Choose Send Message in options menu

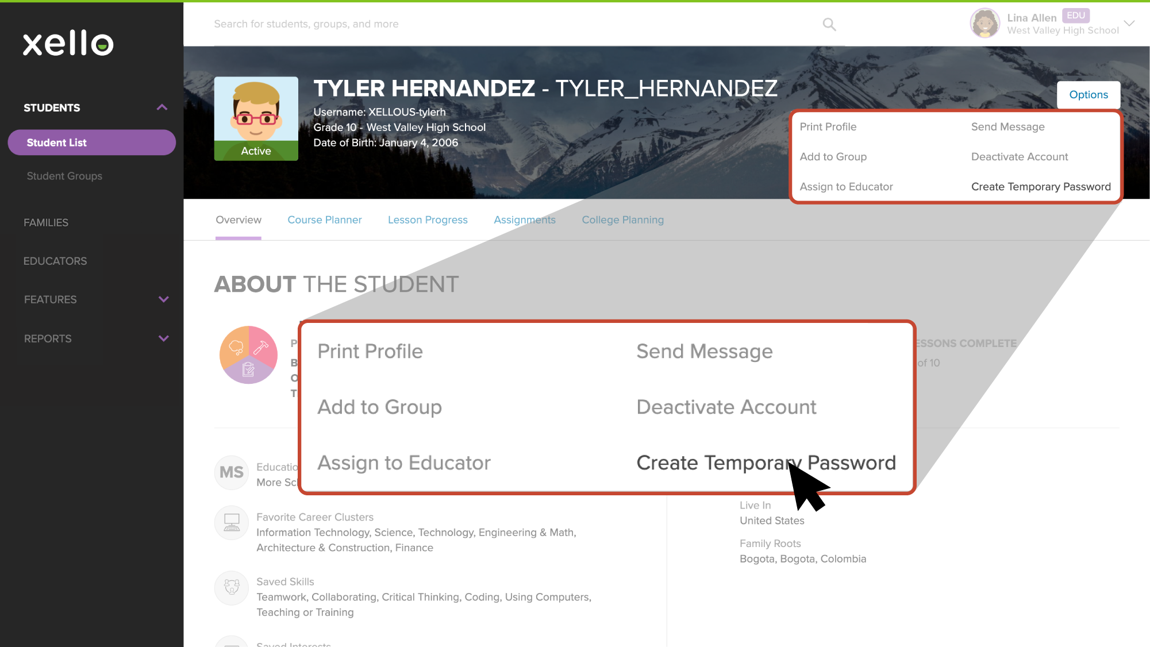[1008, 127]
